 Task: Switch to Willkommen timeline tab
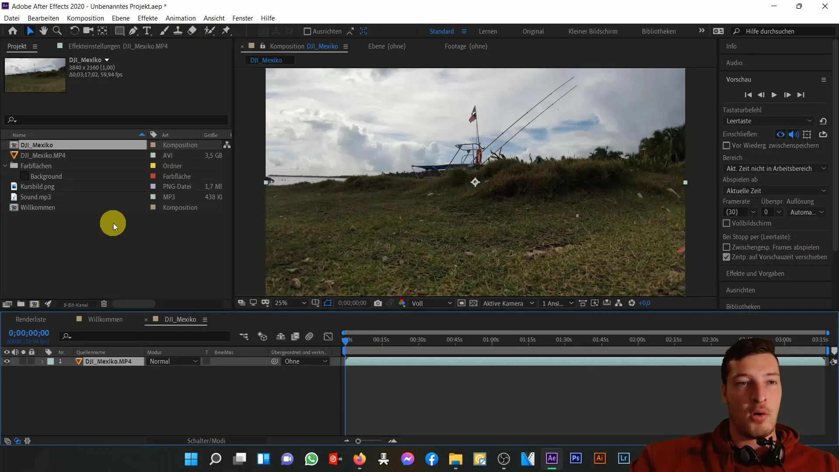[x=105, y=319]
